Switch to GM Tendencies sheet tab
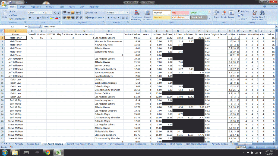278x156 pixels. coord(117,144)
